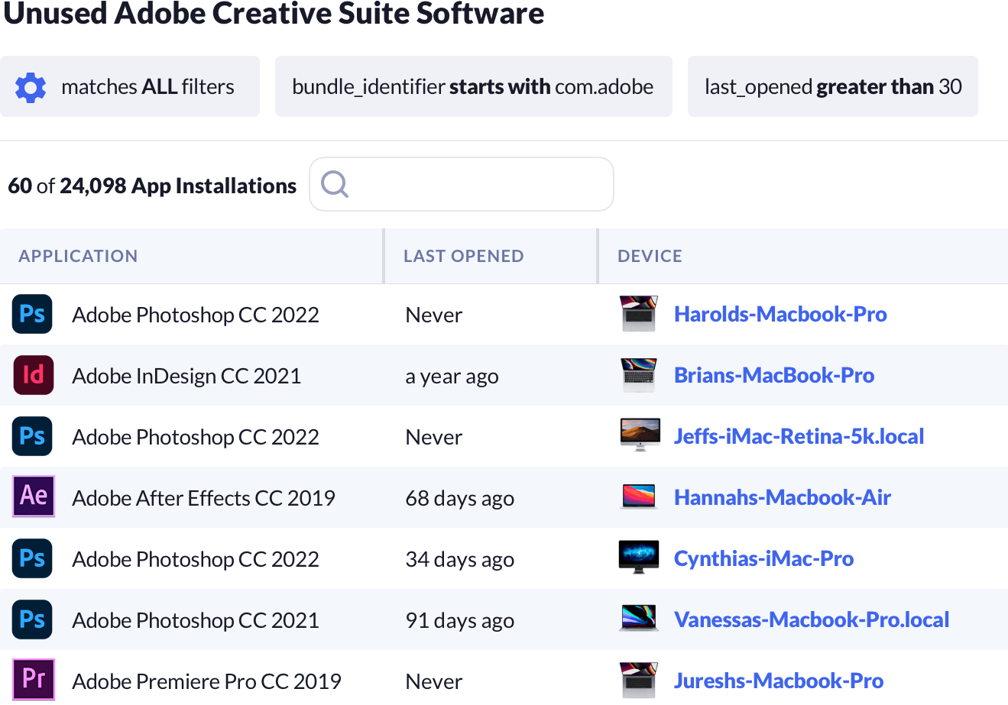Click the magnifying glass search icon
This screenshot has width=1008, height=705.
(335, 184)
